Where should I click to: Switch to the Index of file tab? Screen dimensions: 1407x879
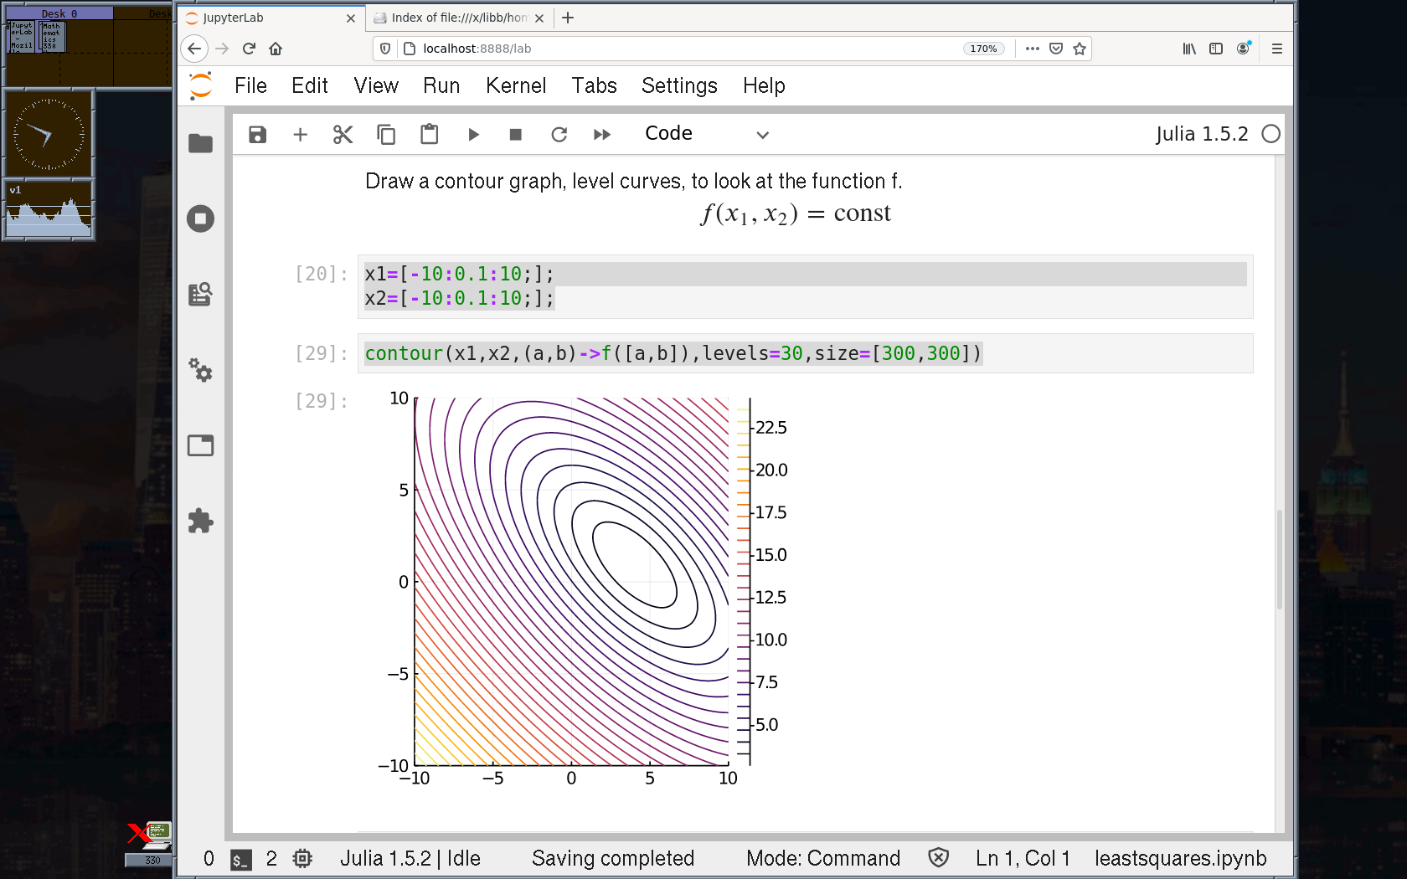tap(457, 18)
